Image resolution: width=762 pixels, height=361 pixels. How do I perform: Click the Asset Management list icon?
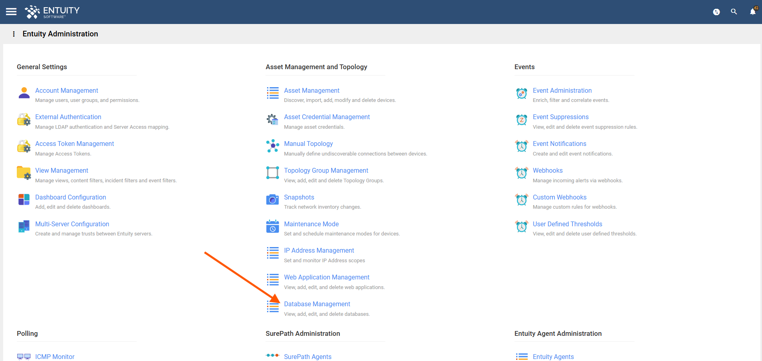[273, 93]
